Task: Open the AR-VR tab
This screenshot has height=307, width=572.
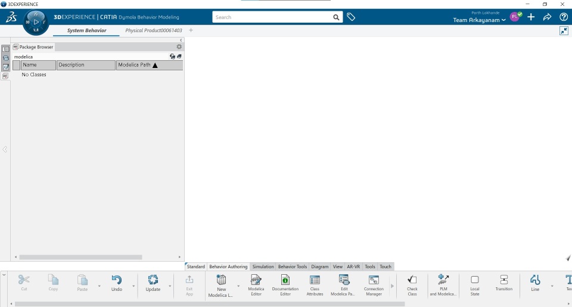Action: coord(353,266)
